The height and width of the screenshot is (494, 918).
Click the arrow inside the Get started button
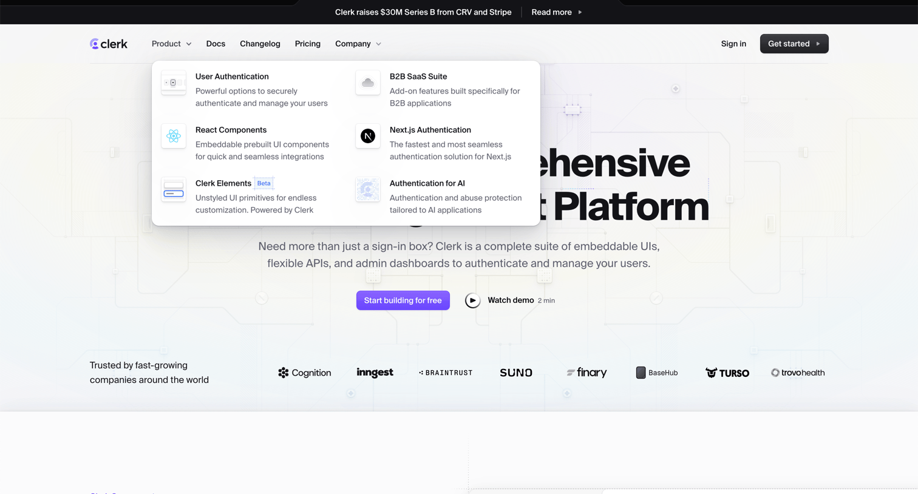coord(818,44)
